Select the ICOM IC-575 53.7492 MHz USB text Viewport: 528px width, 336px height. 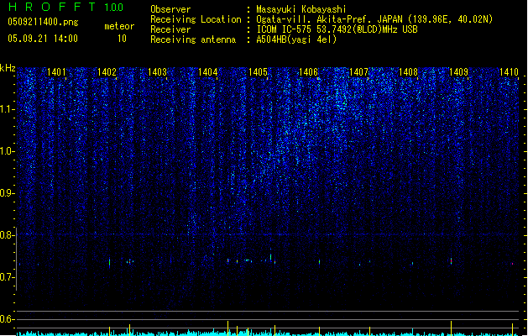click(x=337, y=29)
